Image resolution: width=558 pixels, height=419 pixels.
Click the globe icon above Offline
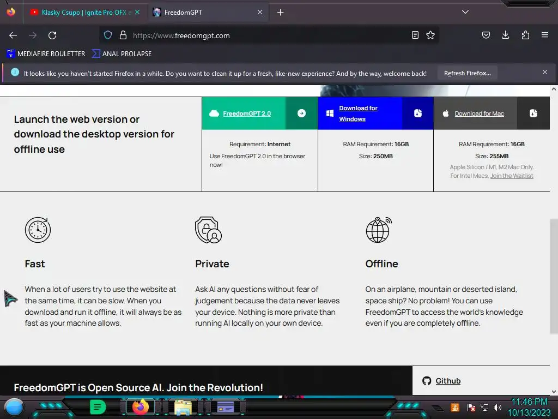[379, 230]
